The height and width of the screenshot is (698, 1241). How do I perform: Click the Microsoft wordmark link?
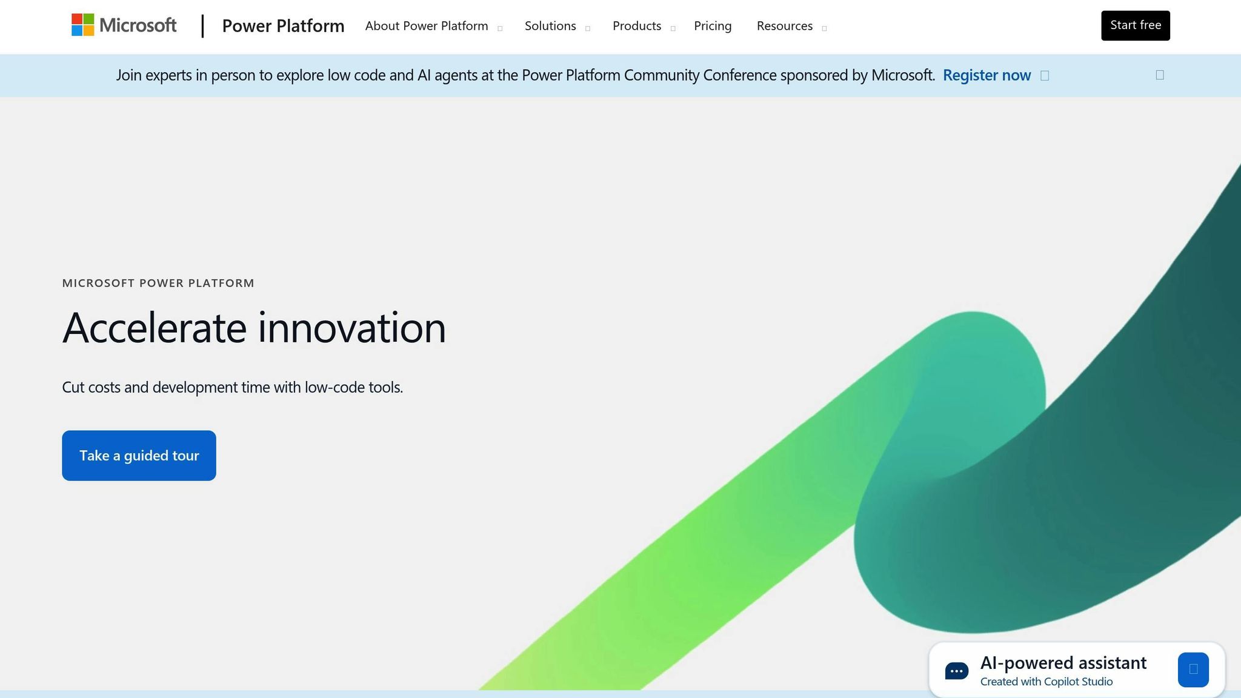(x=138, y=25)
